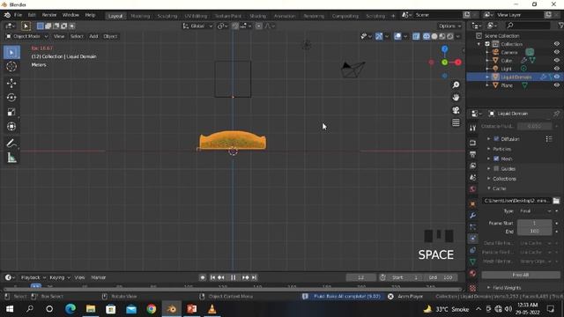Uncheck the Mesh checkbox

pos(496,158)
